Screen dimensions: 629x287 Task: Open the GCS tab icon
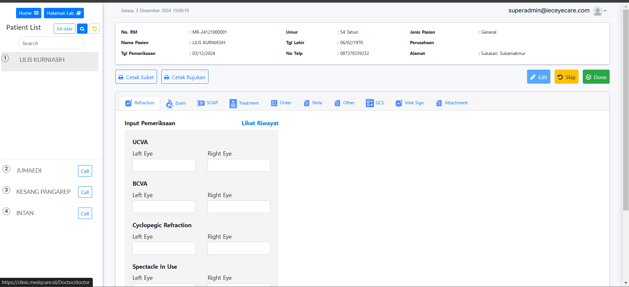[369, 103]
